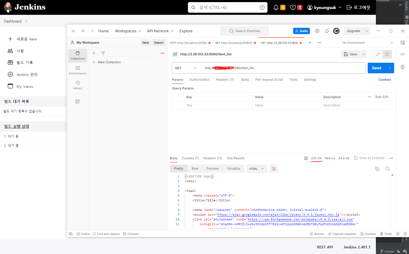Open Tests tab
Image resolution: width=409 pixels, height=254 pixels.
293,80
